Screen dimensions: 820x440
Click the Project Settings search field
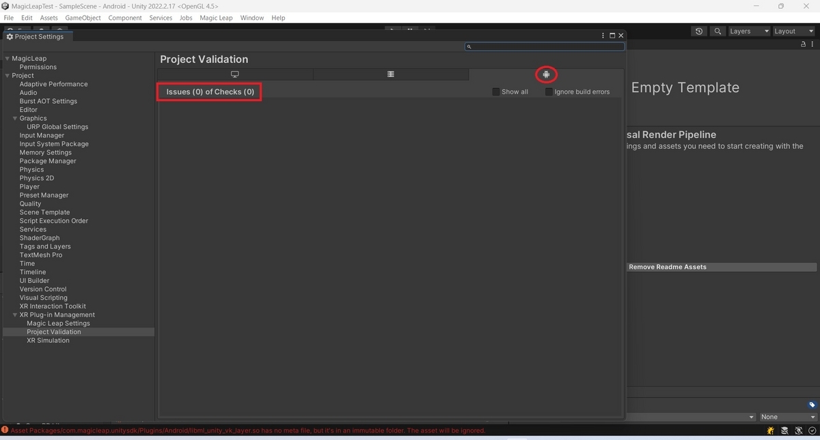point(545,46)
